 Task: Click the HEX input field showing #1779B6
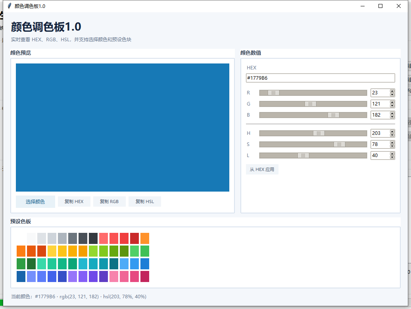click(x=320, y=78)
